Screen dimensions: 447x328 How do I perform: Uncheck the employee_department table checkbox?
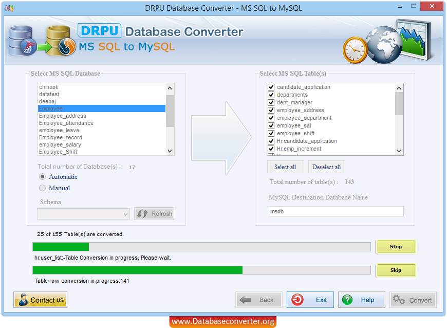tap(271, 118)
